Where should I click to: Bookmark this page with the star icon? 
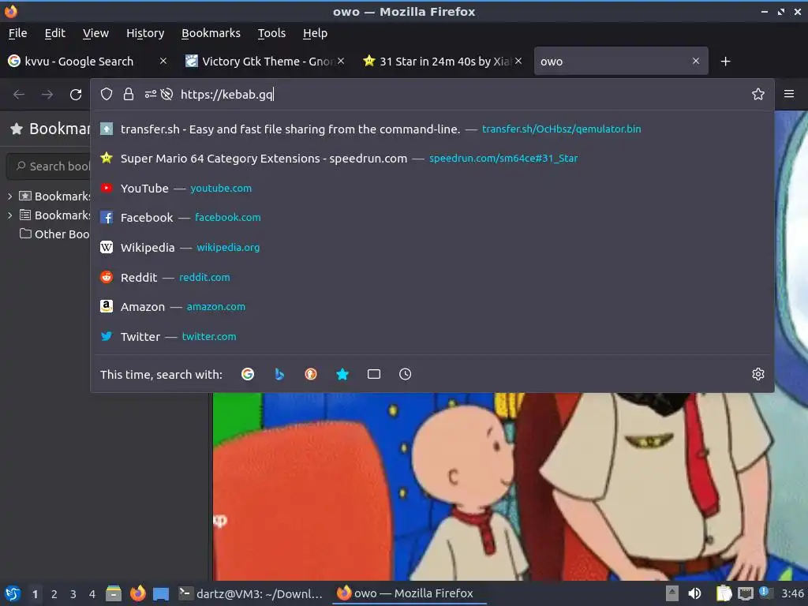pos(757,94)
